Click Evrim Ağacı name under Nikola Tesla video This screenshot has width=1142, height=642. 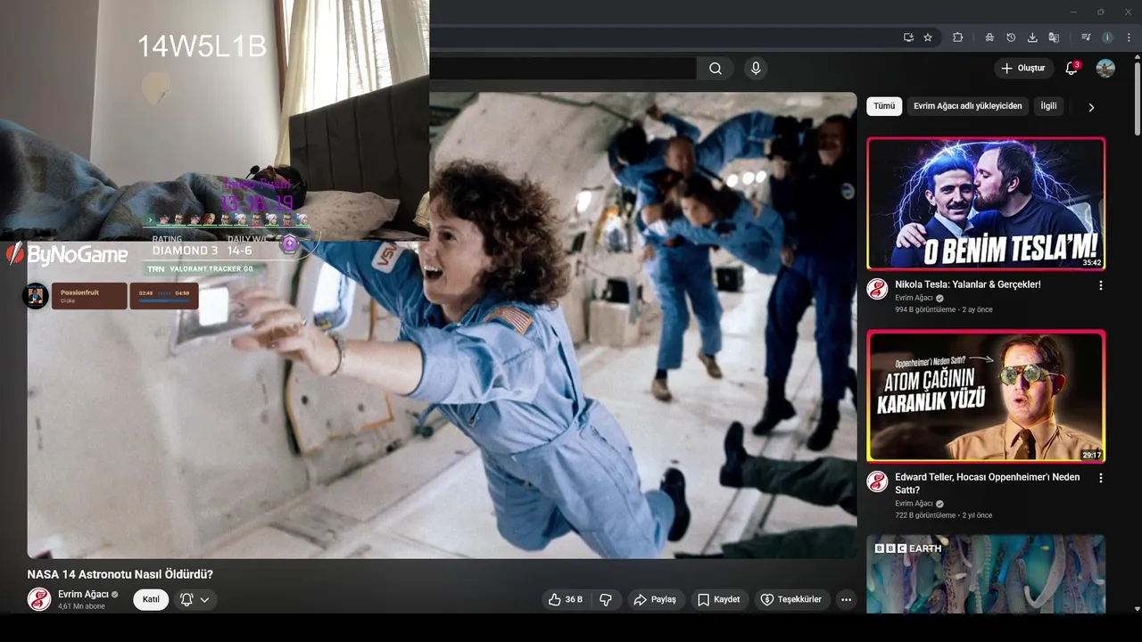[914, 298]
